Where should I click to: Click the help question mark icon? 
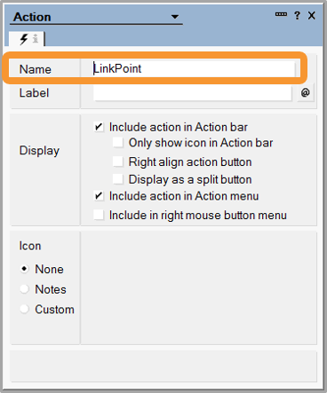click(x=297, y=15)
